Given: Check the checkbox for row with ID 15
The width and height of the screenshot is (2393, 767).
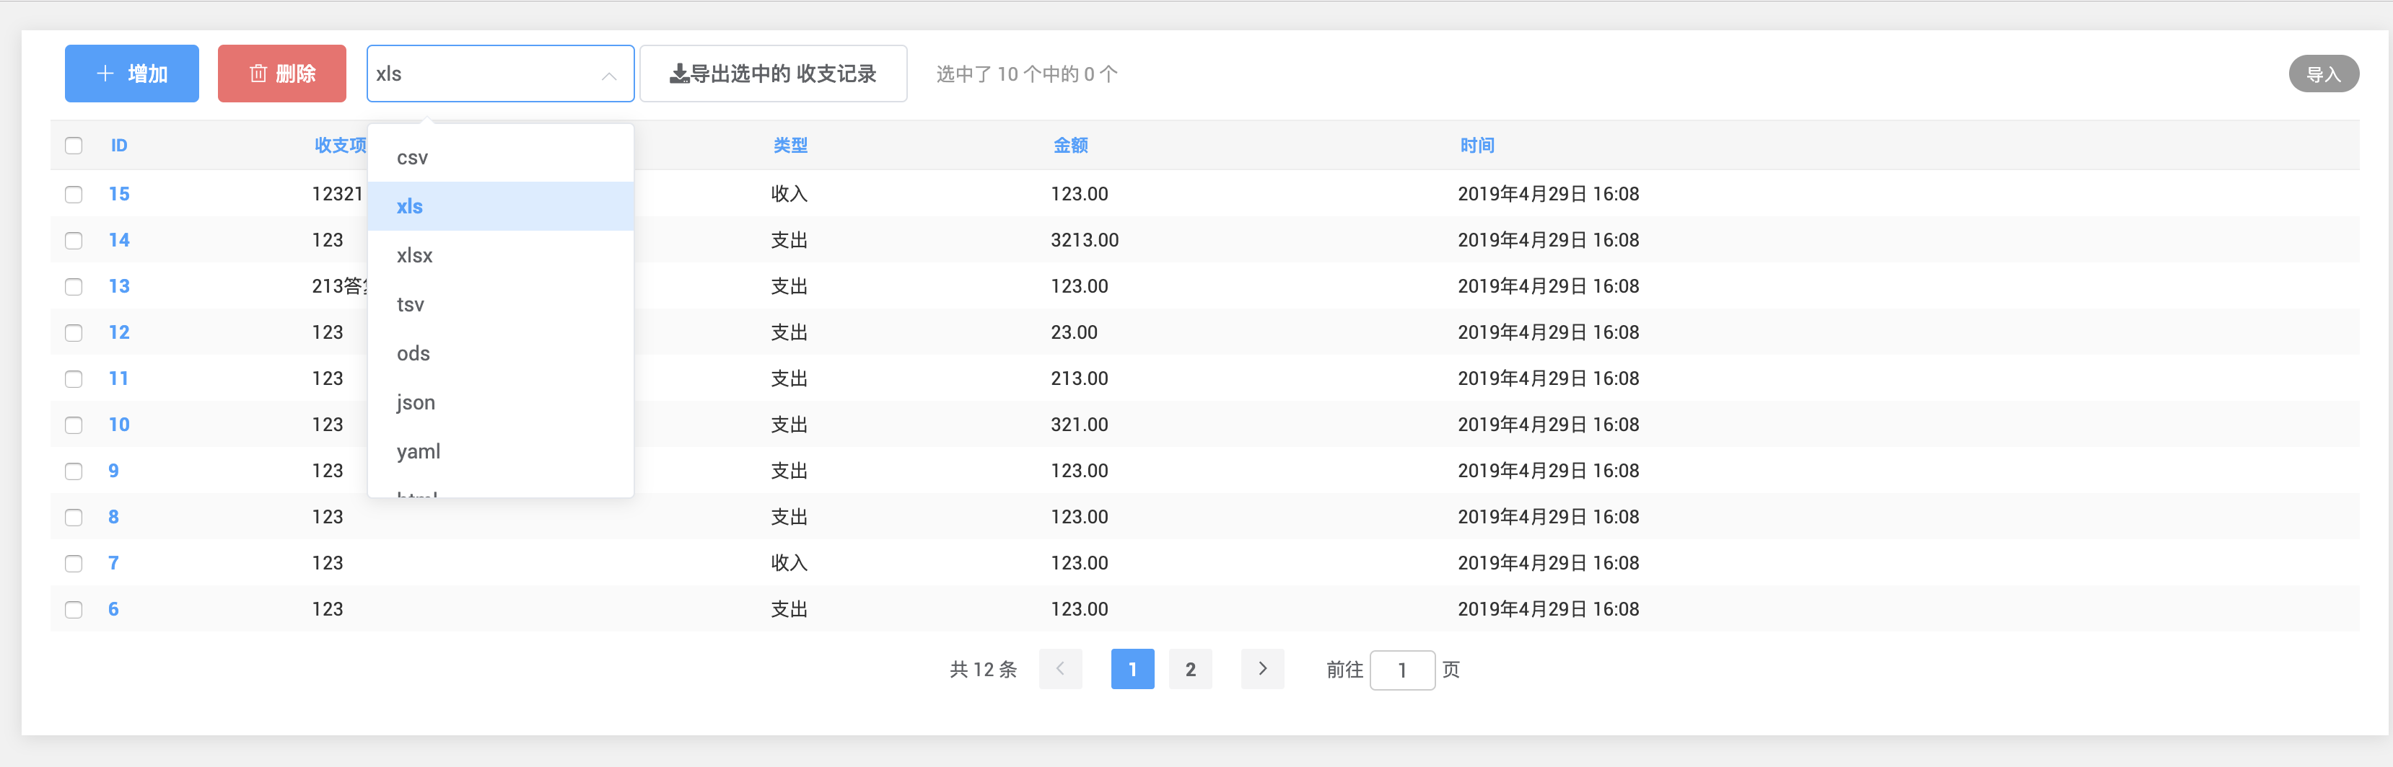Looking at the screenshot, I should pyautogui.click(x=74, y=194).
